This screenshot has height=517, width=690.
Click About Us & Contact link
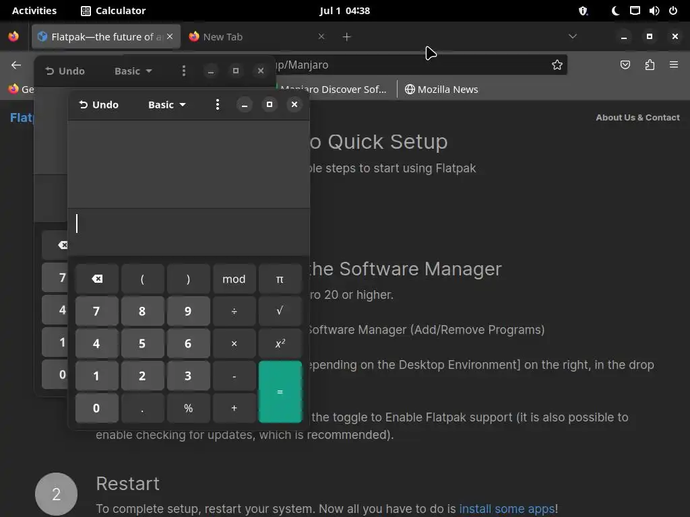tap(637, 117)
